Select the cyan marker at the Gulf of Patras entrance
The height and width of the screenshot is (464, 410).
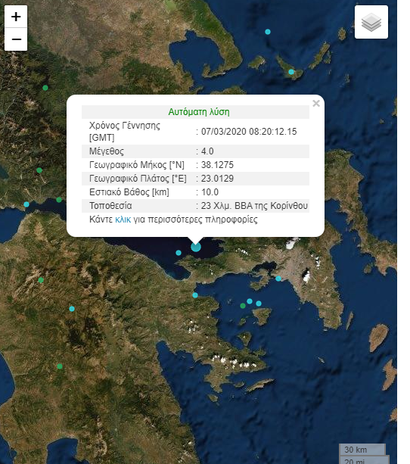click(x=26, y=204)
